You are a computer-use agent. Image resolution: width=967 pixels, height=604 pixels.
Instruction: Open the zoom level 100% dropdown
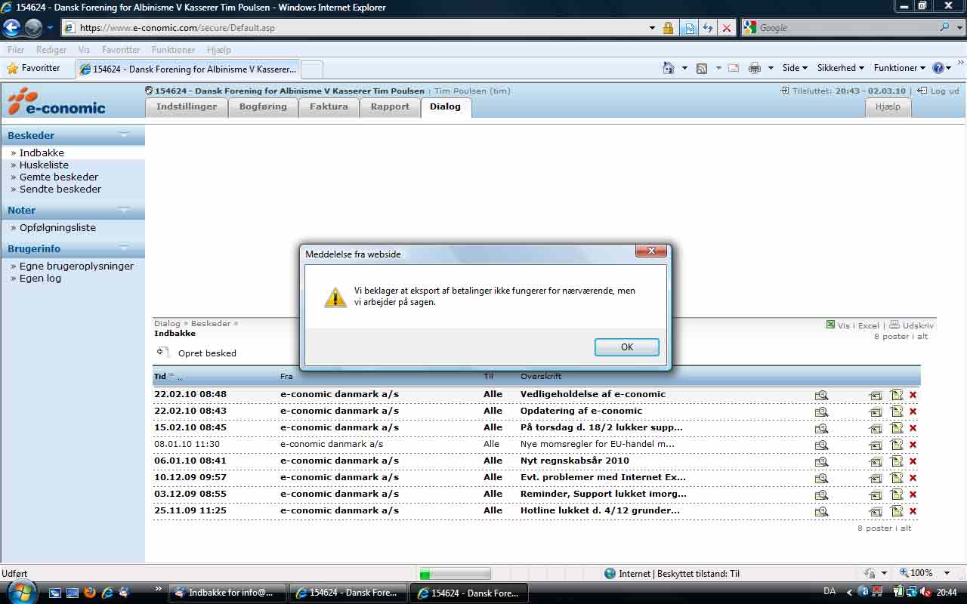click(x=948, y=573)
